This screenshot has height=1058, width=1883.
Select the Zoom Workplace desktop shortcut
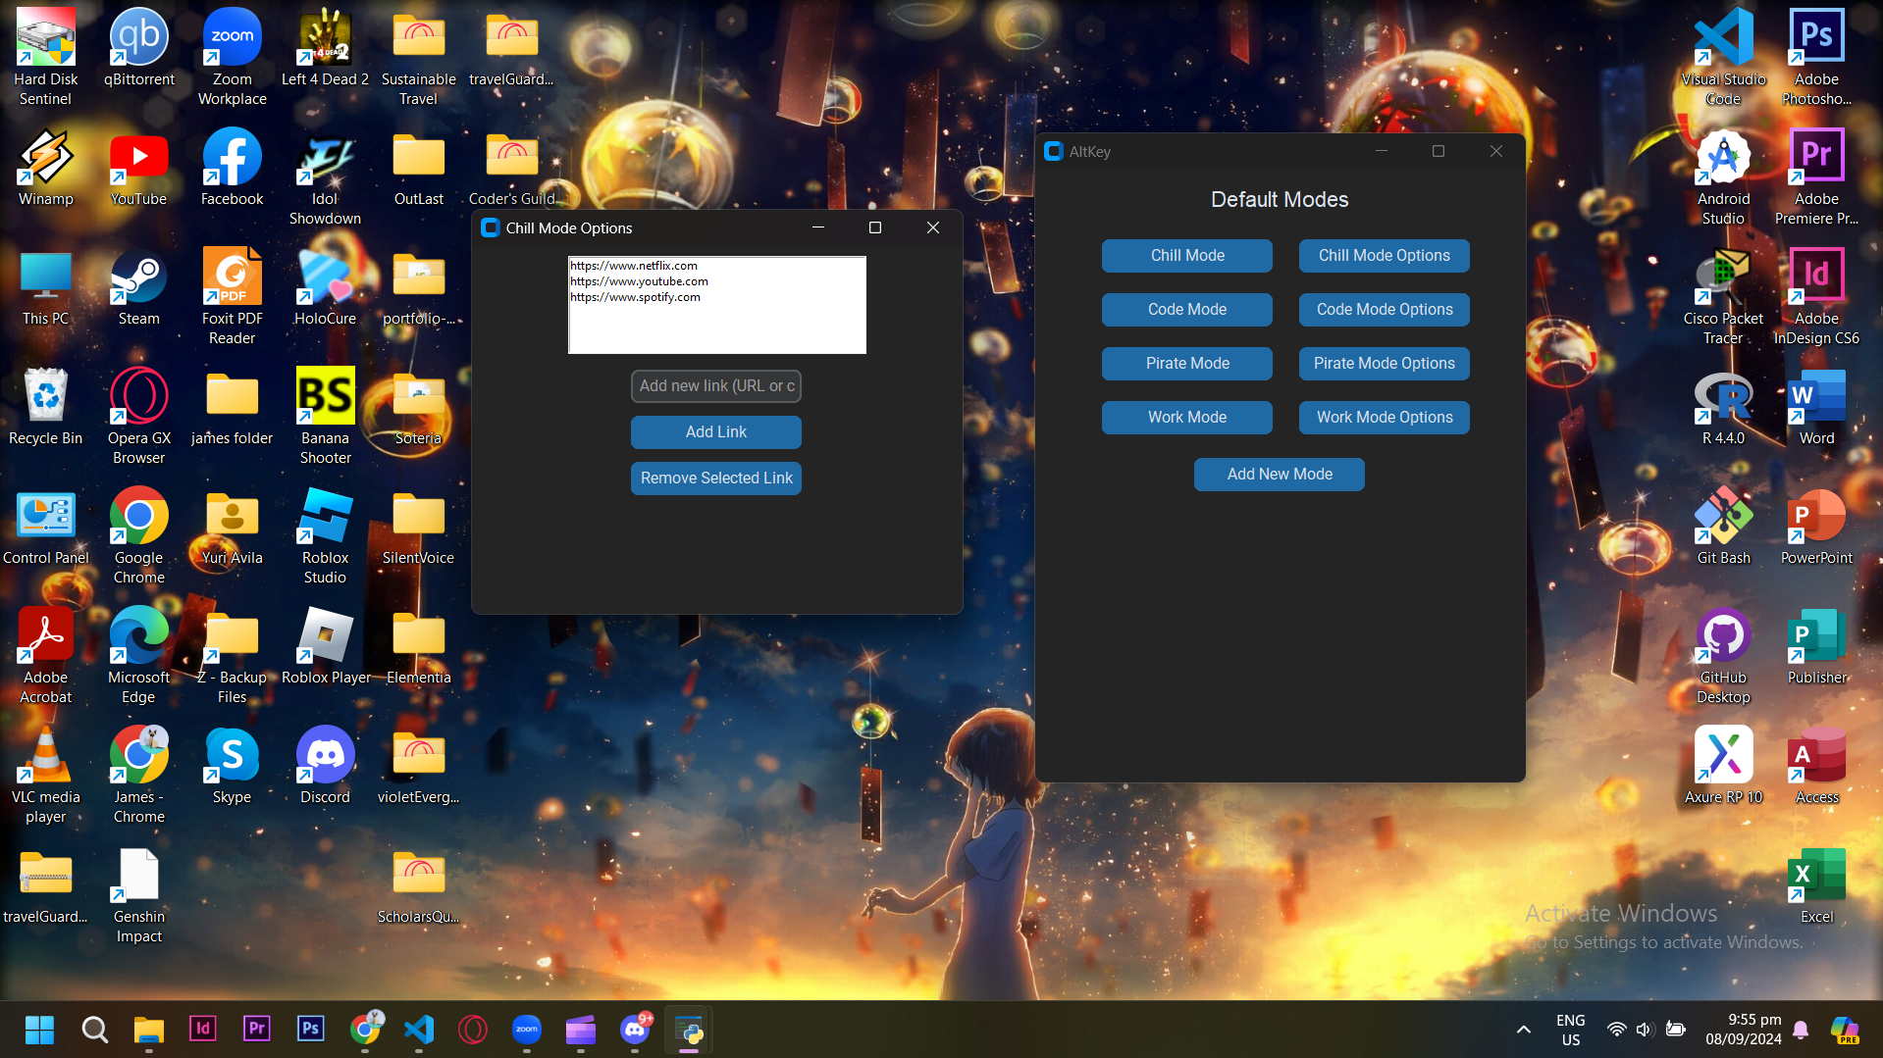[x=233, y=57]
